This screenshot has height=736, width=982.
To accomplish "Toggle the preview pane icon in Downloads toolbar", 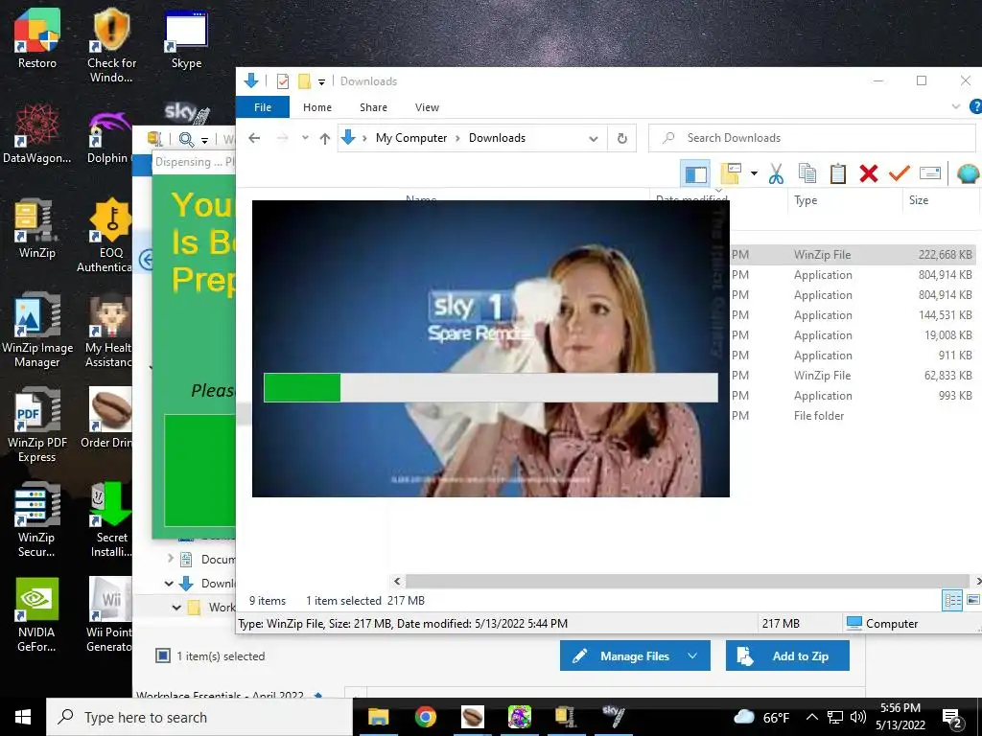I will pyautogui.click(x=696, y=174).
